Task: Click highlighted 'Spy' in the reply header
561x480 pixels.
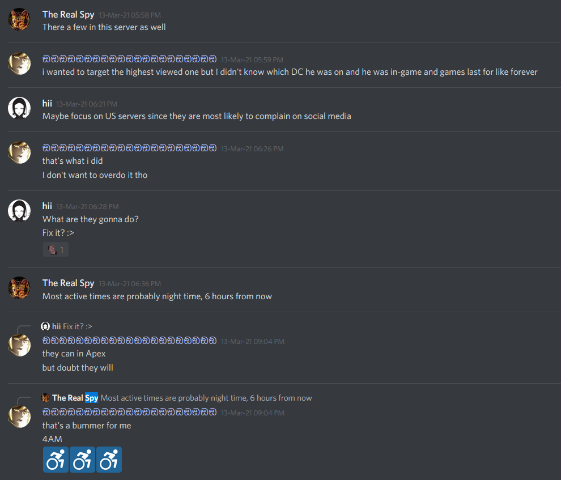Action: [91, 398]
